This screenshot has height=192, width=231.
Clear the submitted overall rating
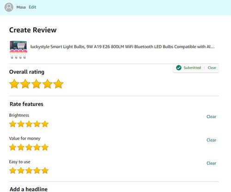(x=212, y=68)
